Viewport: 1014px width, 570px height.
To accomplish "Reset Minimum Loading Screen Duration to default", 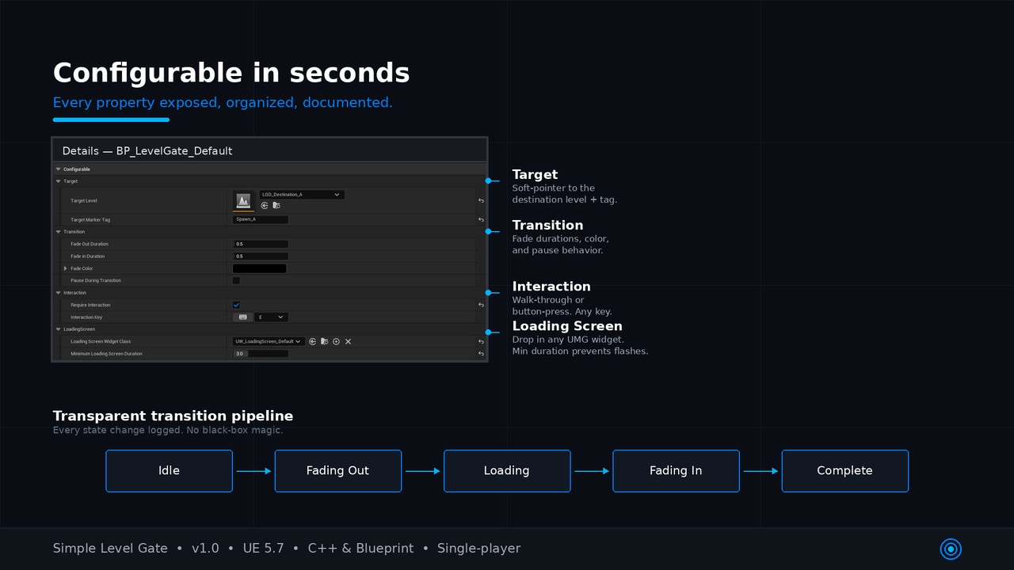I will tap(481, 354).
